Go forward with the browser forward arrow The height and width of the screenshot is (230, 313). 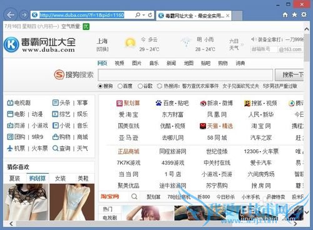coord(24,15)
